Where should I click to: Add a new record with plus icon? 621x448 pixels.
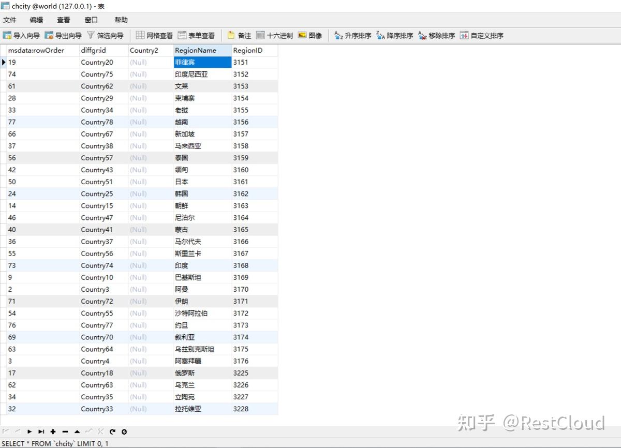coord(53,431)
